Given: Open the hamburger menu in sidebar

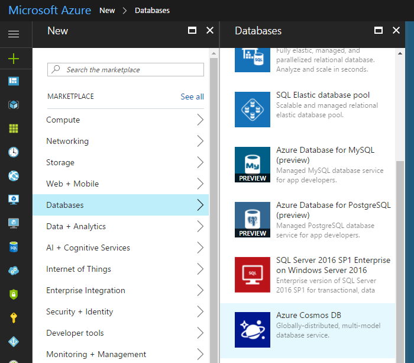Looking at the screenshot, I should (x=14, y=34).
